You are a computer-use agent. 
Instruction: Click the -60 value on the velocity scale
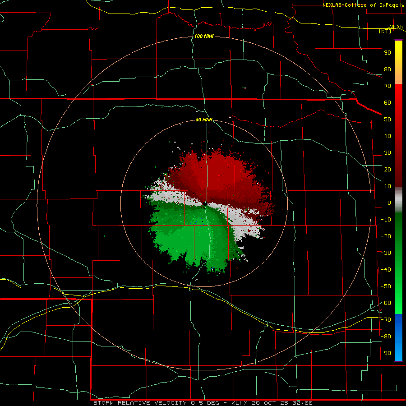(386, 303)
